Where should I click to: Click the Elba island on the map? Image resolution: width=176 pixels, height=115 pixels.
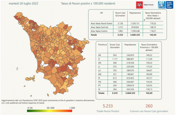point(30,78)
